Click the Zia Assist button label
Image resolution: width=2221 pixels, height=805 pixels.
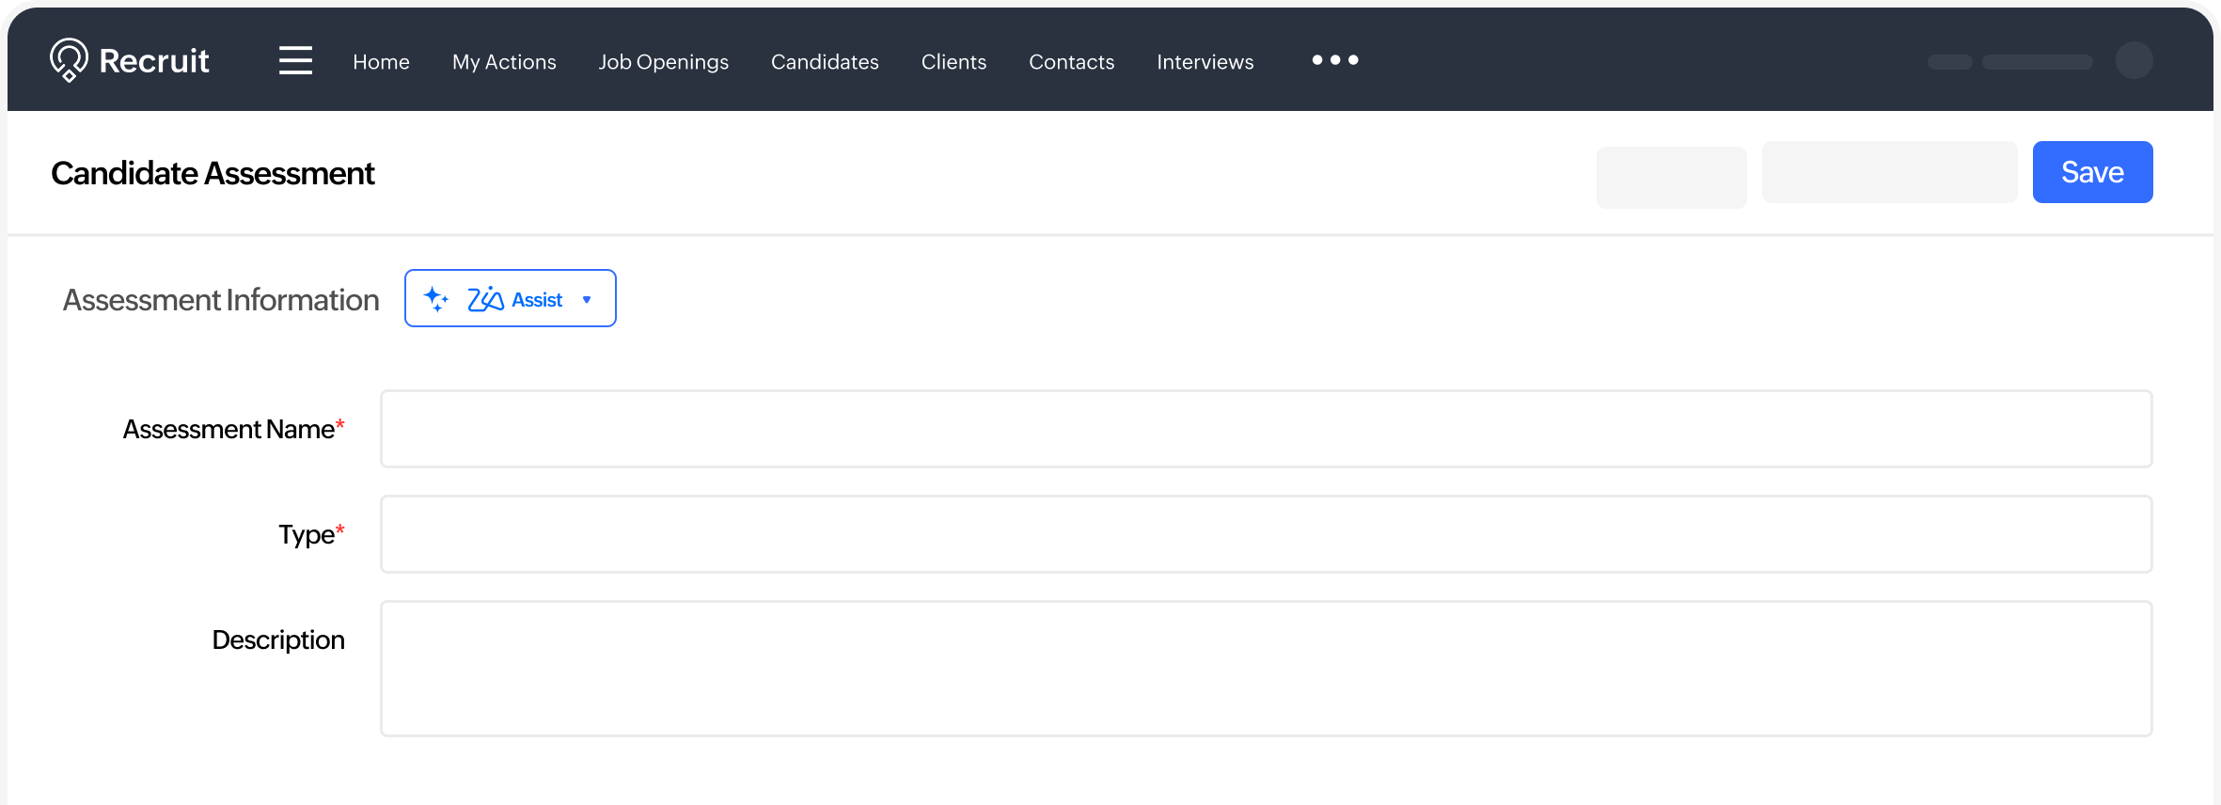(537, 300)
